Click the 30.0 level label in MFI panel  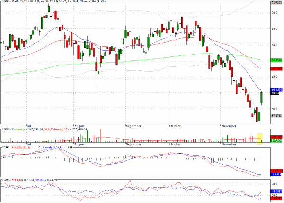274,195
